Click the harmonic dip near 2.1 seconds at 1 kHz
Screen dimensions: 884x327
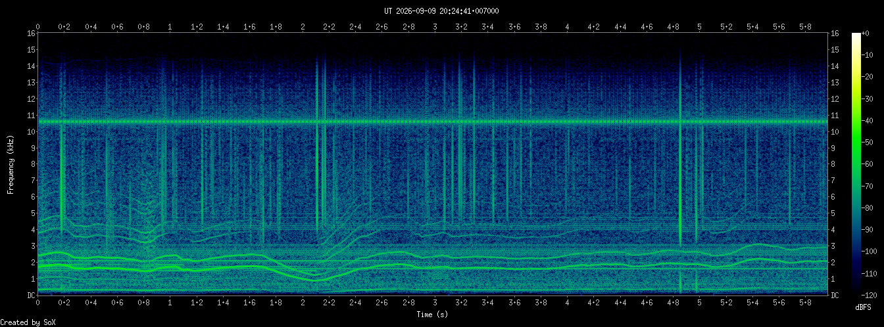point(316,280)
